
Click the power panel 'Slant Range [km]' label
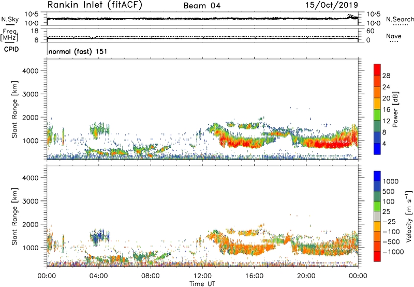point(14,109)
